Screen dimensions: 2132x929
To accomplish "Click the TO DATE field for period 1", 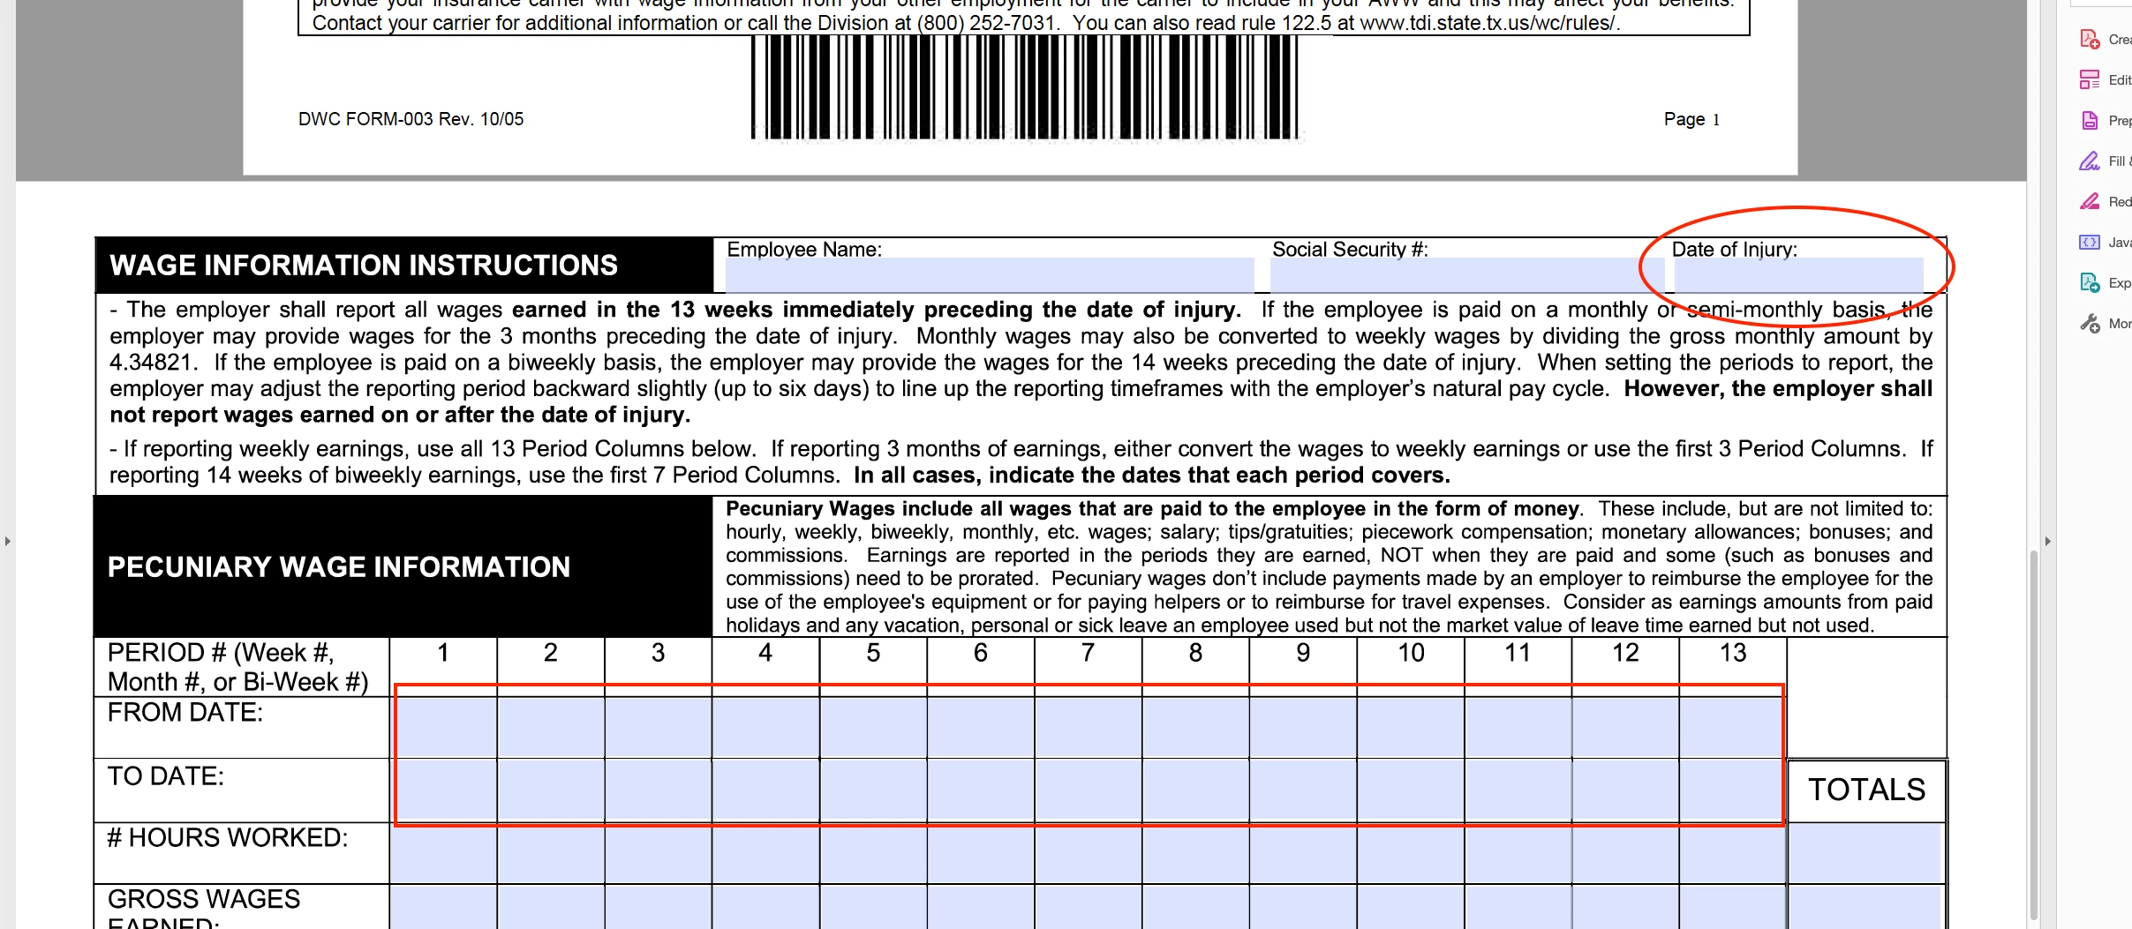I will pos(443,790).
